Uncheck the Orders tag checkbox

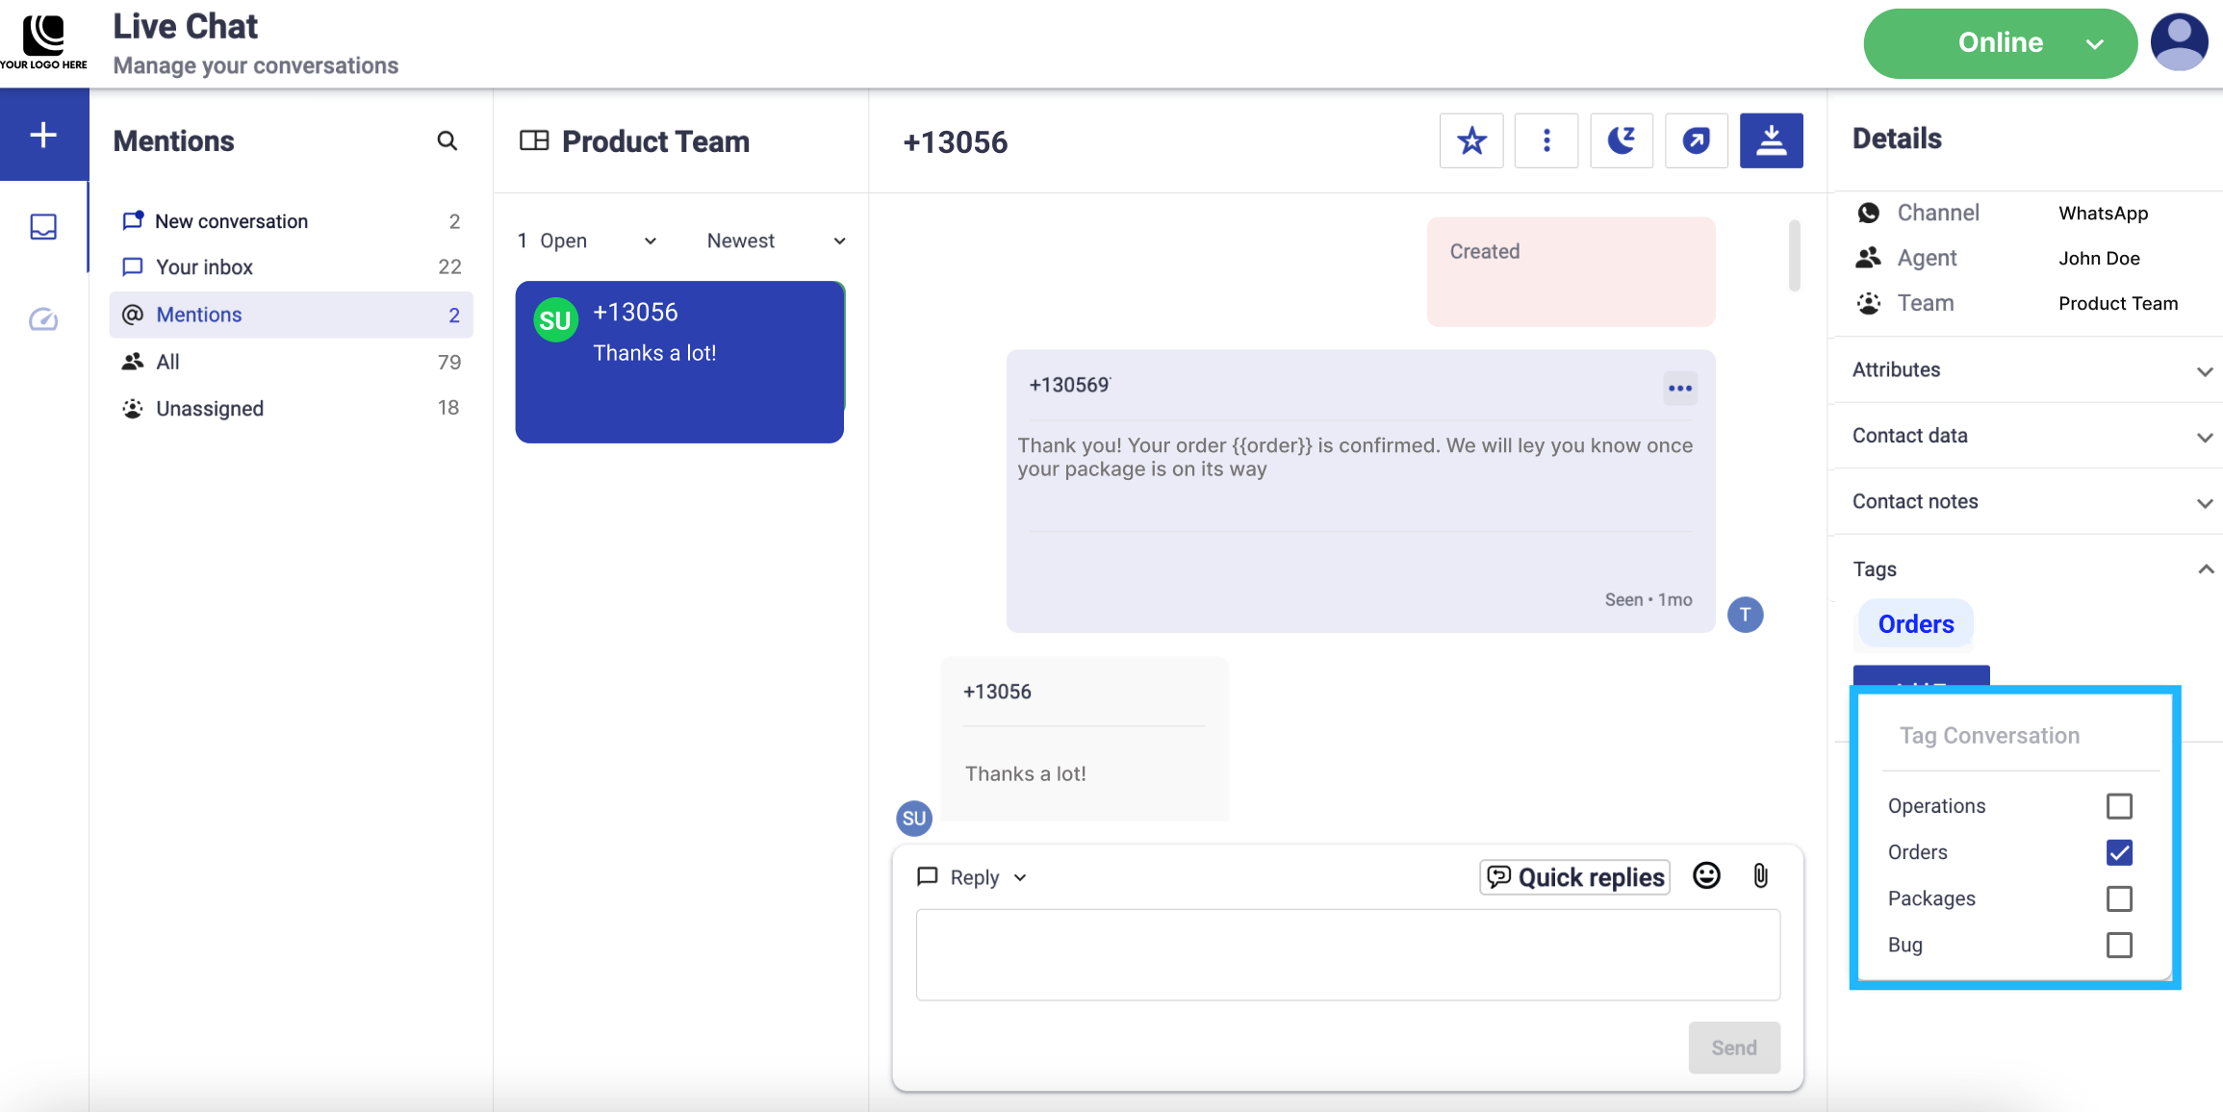click(x=2119, y=852)
